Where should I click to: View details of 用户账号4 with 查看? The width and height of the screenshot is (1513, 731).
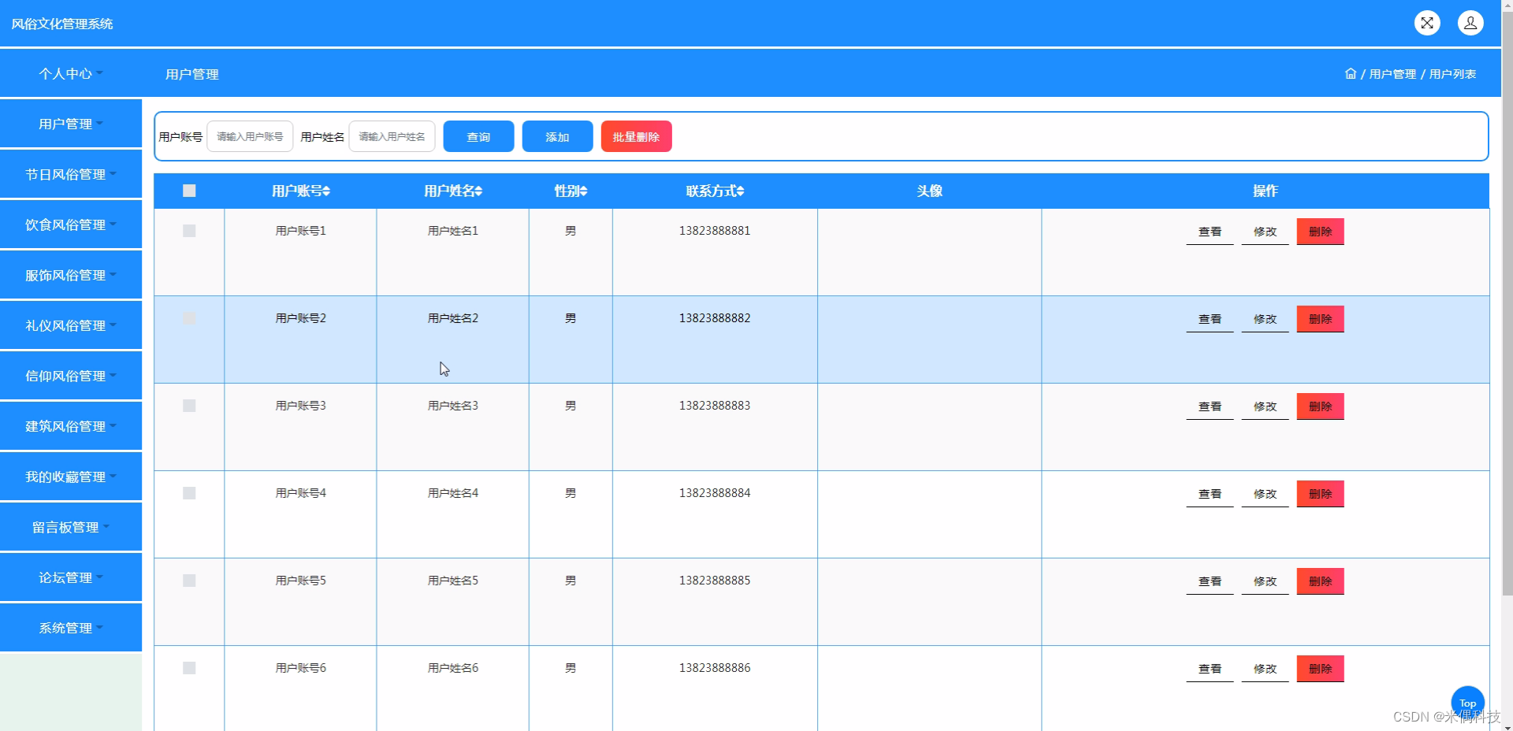(1210, 494)
